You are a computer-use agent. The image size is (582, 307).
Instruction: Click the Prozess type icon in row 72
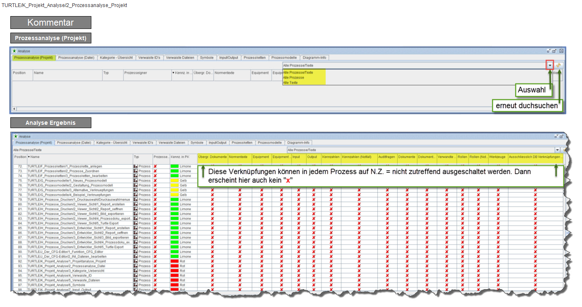[136, 166]
